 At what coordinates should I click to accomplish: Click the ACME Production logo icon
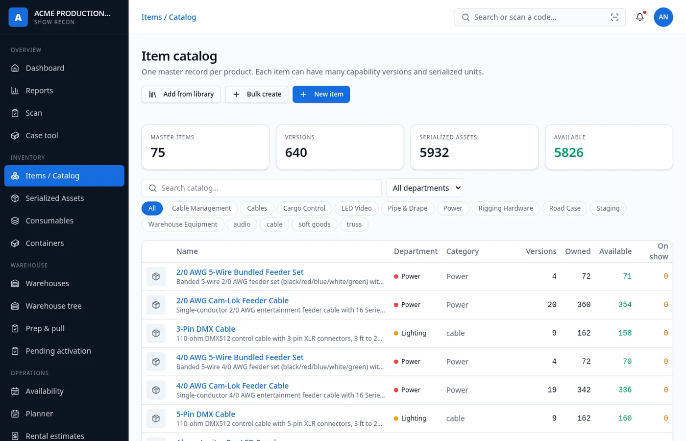(x=18, y=17)
